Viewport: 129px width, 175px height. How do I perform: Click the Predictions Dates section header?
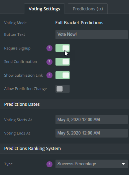pos(22,104)
